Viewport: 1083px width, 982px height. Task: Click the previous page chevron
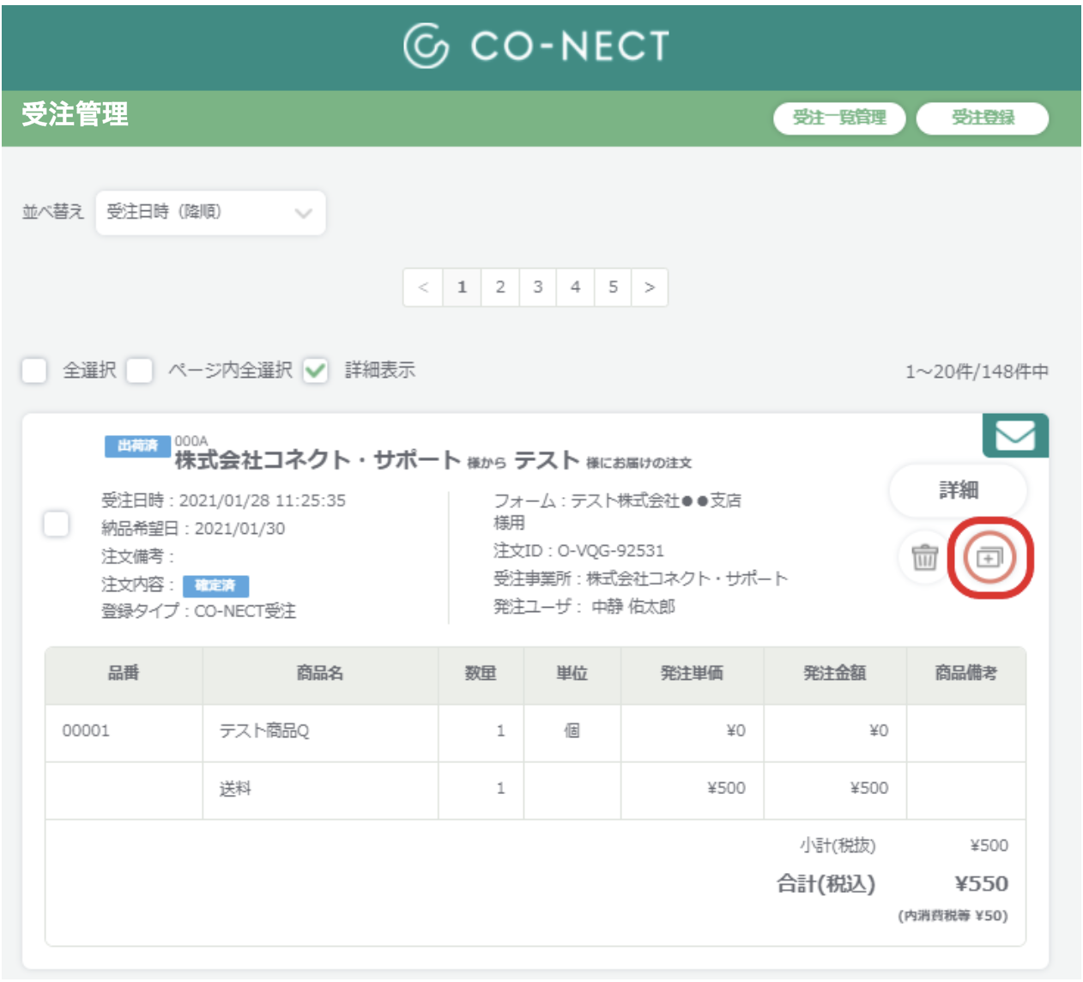pos(424,287)
